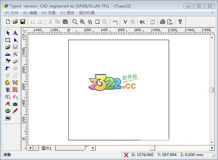Screen dimensions: 218x160
Task: Click the 3D box icon at the toolbox bottom
Action: [8, 118]
